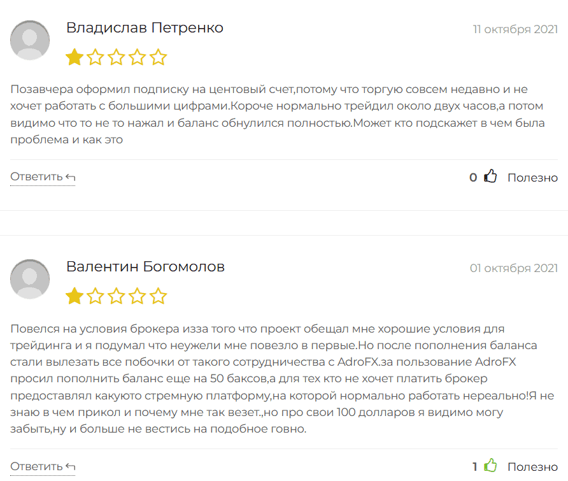The width and height of the screenshot is (568, 481).
Task: Select the first gold star in Владислав Петренко's rating
Action: click(x=74, y=57)
